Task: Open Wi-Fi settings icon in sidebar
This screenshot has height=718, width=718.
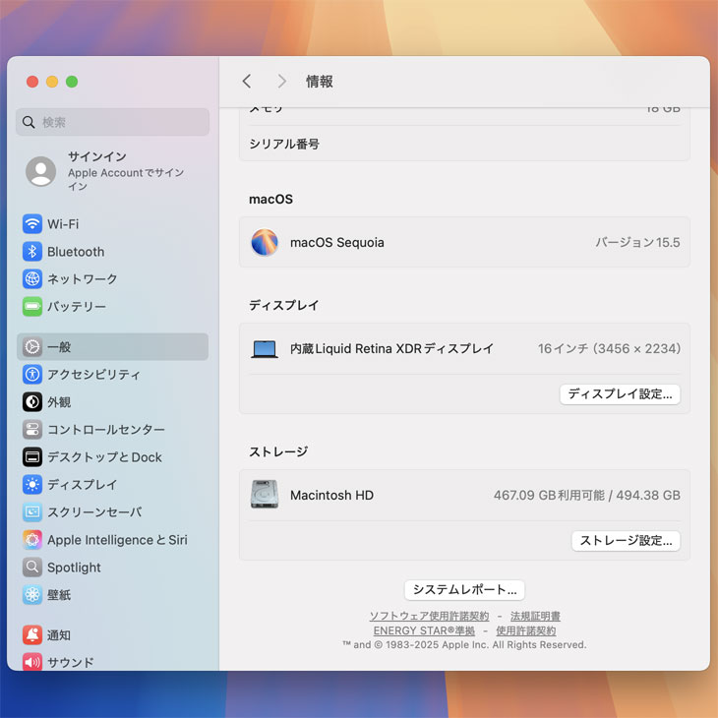Action: click(x=32, y=224)
